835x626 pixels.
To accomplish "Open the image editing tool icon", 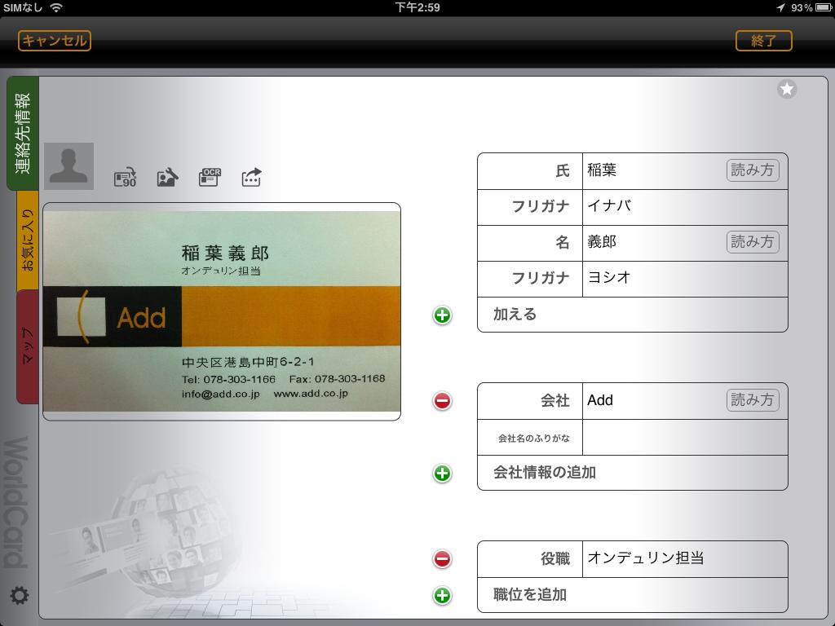I will [167, 178].
